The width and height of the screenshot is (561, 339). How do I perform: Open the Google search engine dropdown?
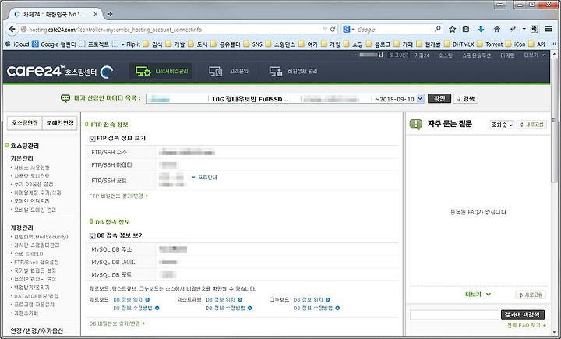pyautogui.click(x=348, y=29)
